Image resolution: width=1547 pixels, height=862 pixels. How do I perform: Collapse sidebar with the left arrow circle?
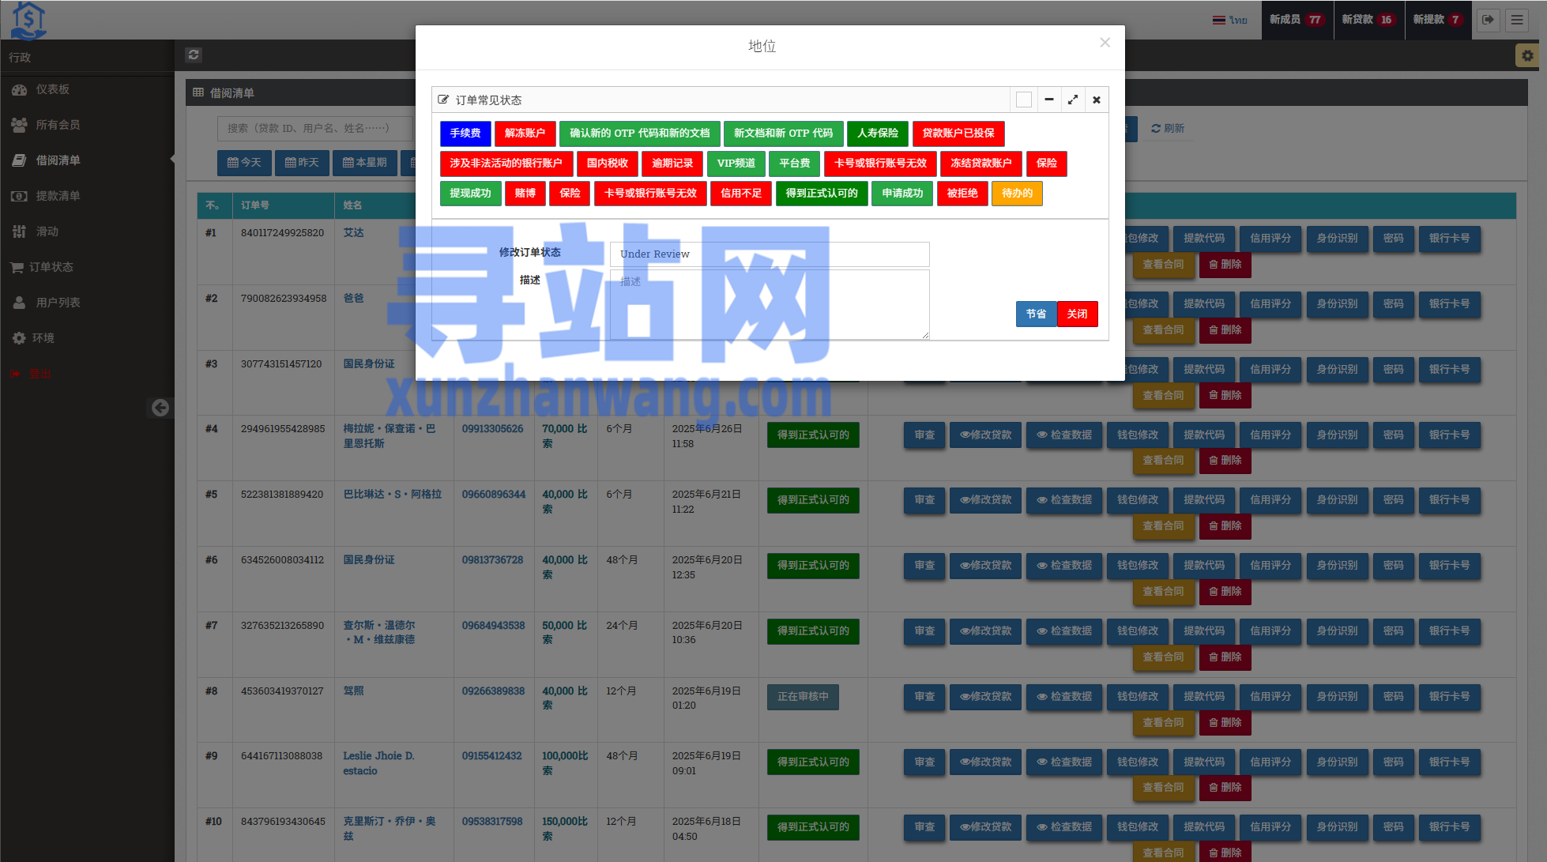point(160,408)
